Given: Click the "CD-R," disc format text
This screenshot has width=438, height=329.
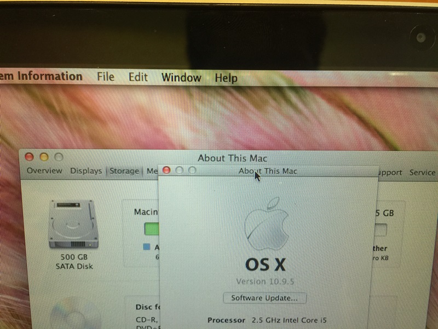Looking at the screenshot, I should tap(147, 320).
